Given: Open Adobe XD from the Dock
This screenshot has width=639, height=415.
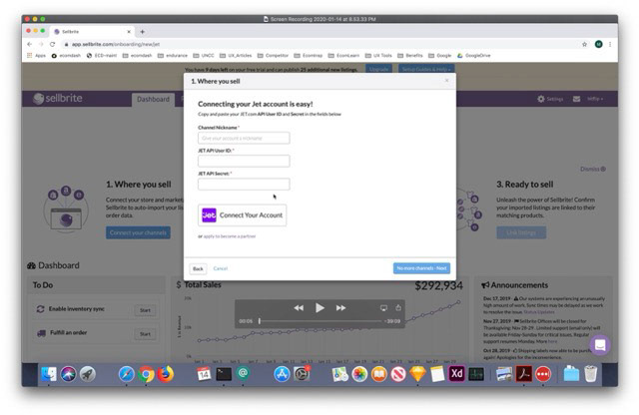Looking at the screenshot, I should 456,374.
